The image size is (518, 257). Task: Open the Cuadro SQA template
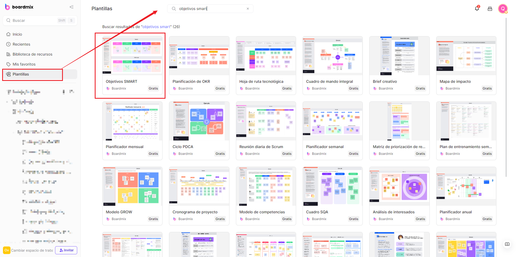pyautogui.click(x=333, y=196)
